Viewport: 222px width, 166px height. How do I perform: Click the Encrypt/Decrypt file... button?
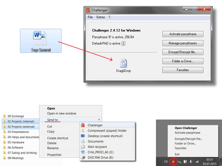(183, 52)
